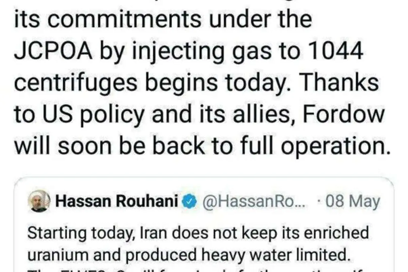
Task: Open the Hassan Rouhani display name
Action: pos(117,202)
